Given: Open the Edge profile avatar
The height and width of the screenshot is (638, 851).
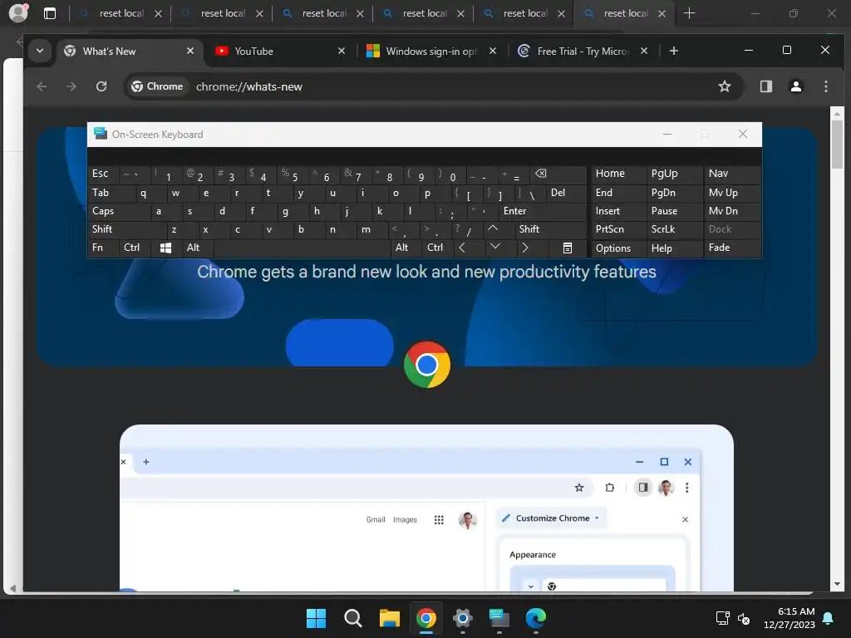Looking at the screenshot, I should point(18,12).
